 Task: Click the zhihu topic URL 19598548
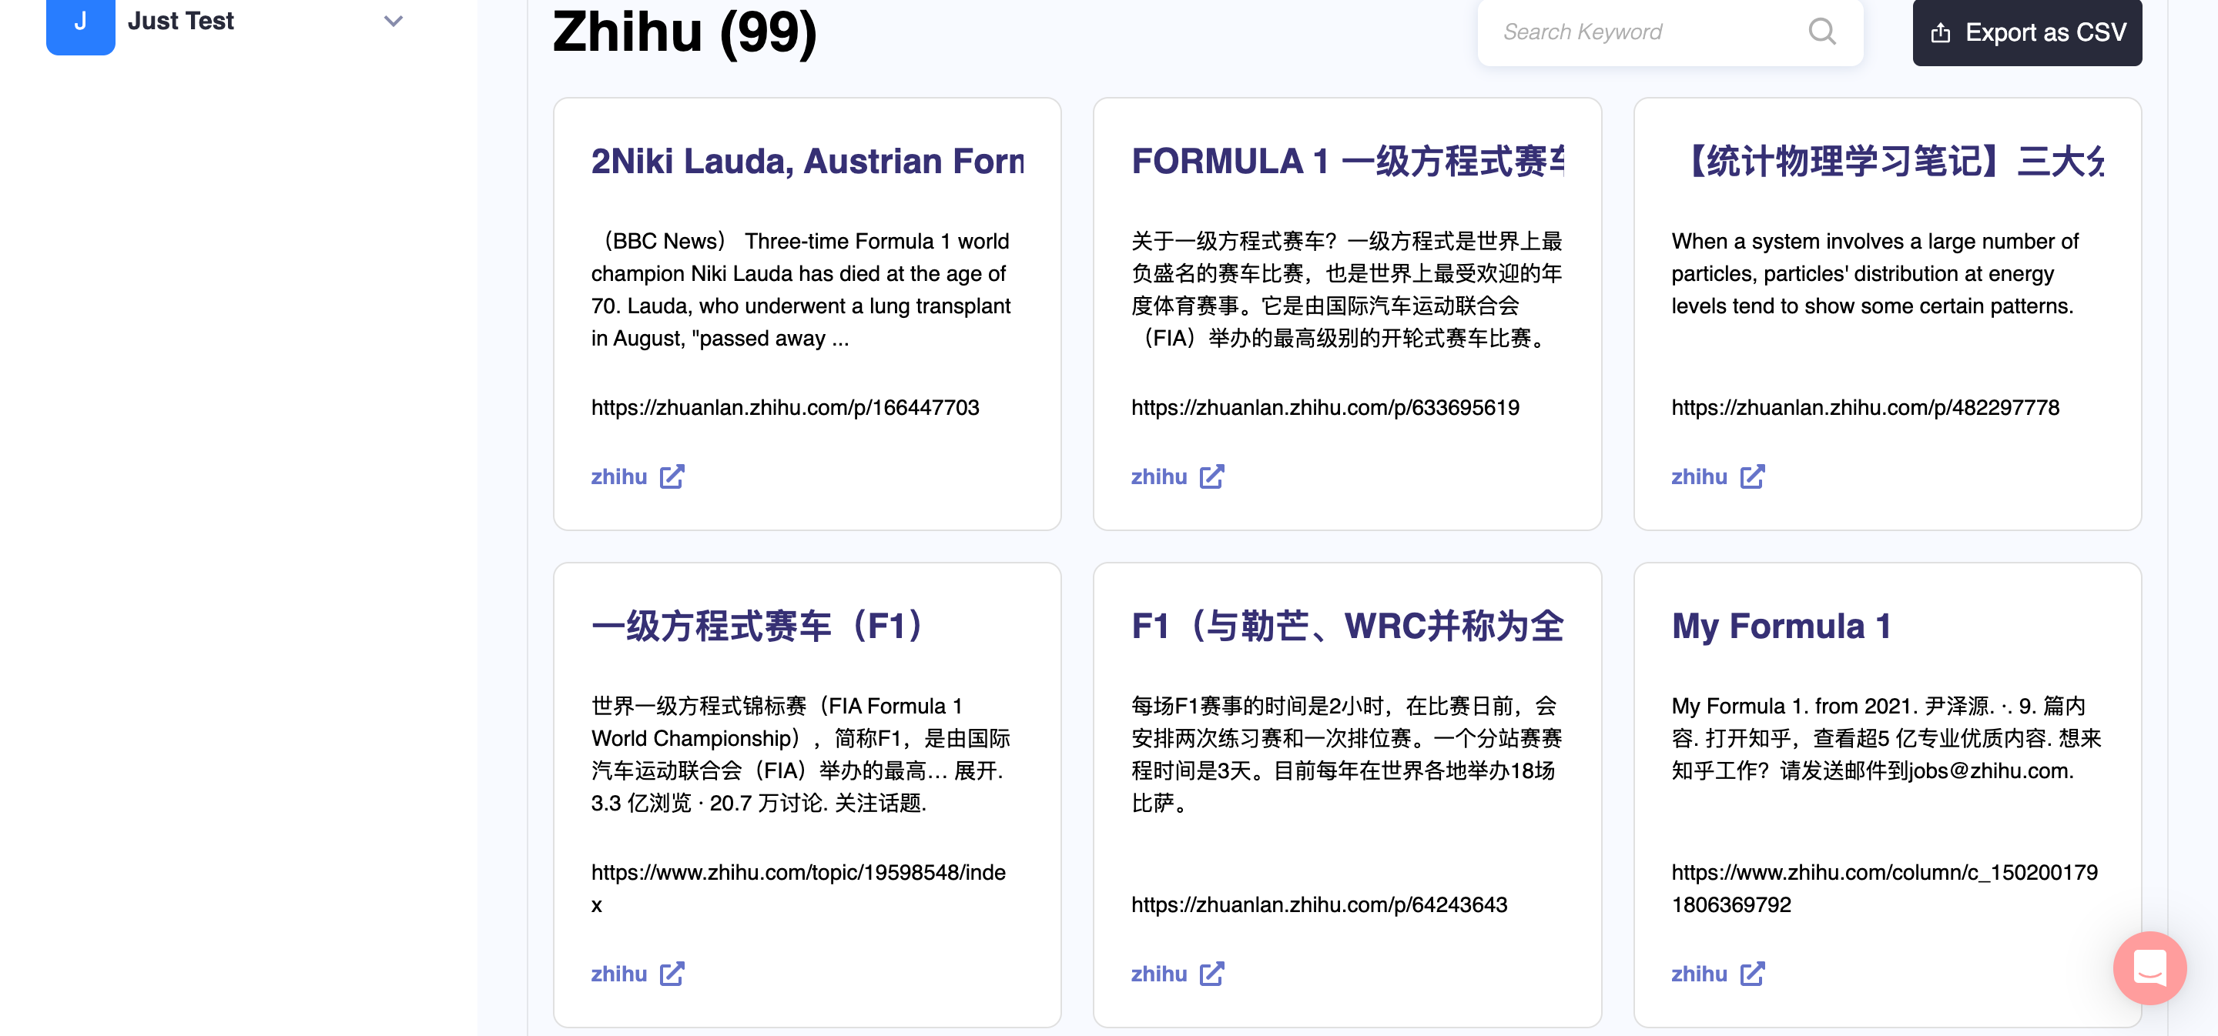click(797, 873)
